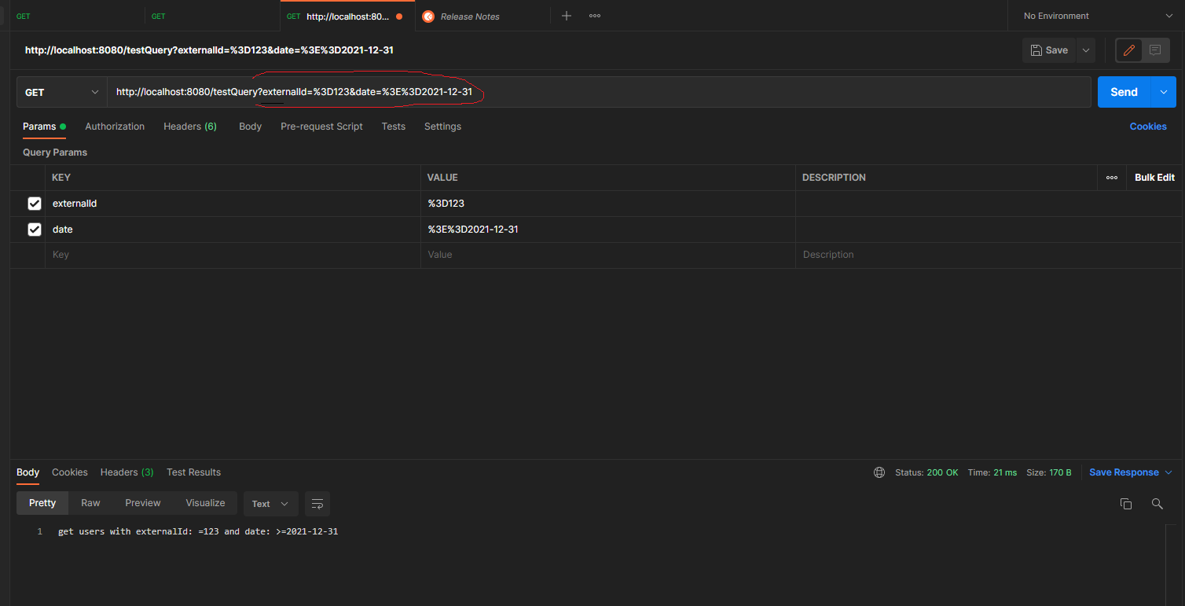Click the more options ellipsis beside tabs
Image resolution: width=1185 pixels, height=606 pixels.
point(595,16)
